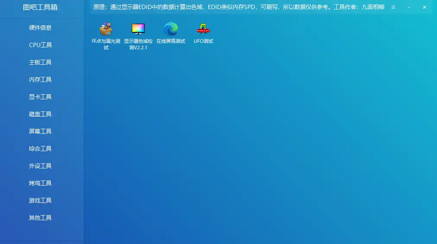Open 磁盘工具 category

click(40, 114)
